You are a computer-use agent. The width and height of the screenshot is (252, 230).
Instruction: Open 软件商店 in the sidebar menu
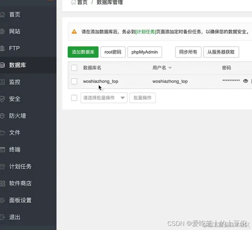tap(20, 183)
